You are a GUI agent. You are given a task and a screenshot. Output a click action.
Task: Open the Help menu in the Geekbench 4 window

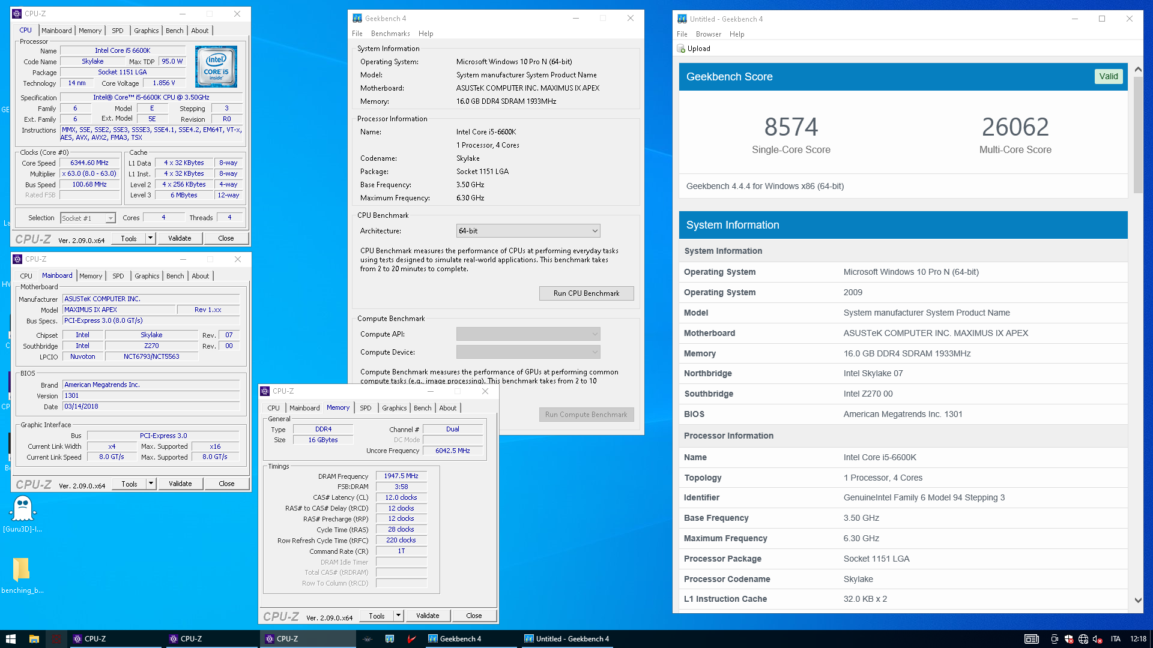coord(426,34)
